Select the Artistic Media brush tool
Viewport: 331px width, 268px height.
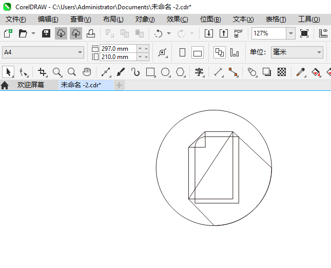click(121, 72)
